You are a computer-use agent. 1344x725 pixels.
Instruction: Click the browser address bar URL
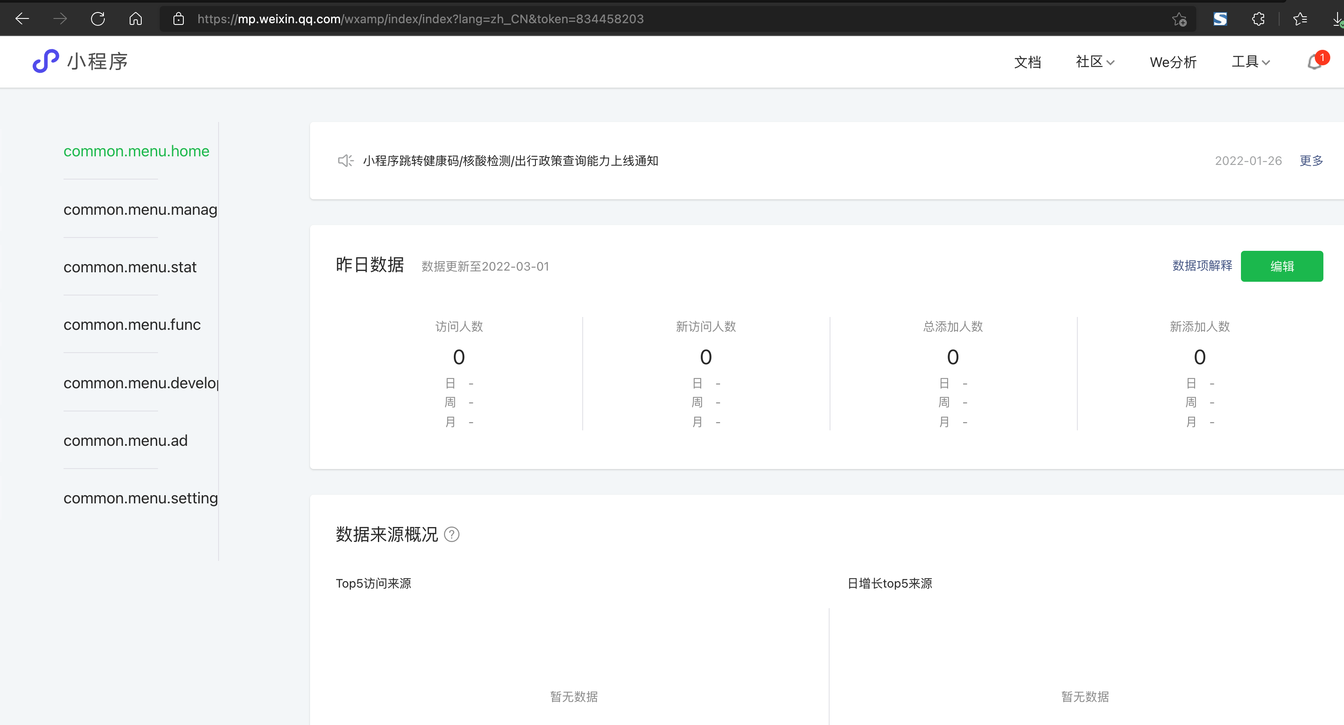point(420,19)
